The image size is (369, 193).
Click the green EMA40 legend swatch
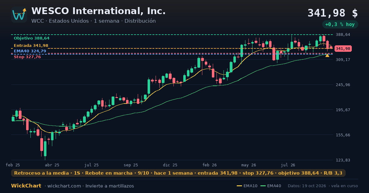[263, 186]
